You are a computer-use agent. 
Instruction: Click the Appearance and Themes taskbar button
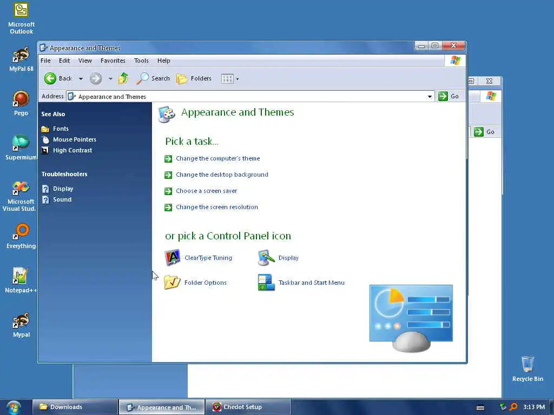click(161, 407)
